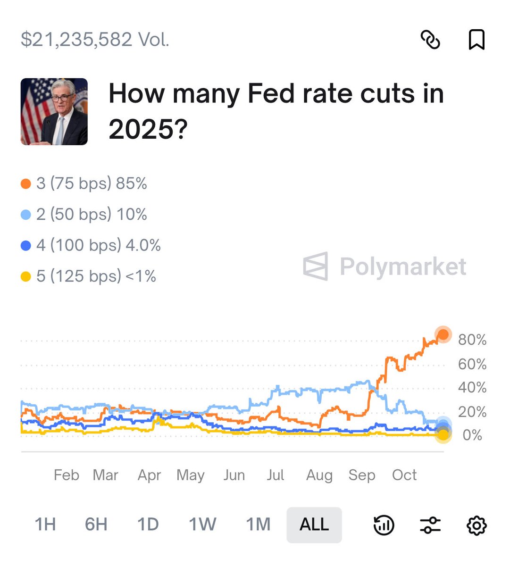Image resolution: width=518 pixels, height=566 pixels.
Task: Switch to 1D time range
Action: pos(148,524)
